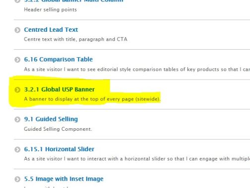Open the 6.15.1 Horizontal Slider link
Viewport: 250px width, 188px height.
click(59, 149)
